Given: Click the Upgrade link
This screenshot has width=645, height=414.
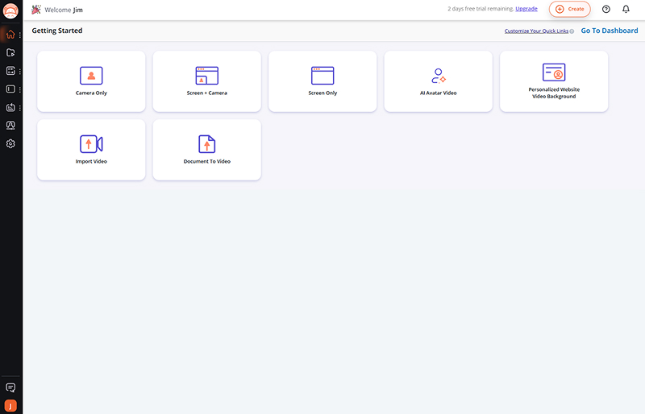Looking at the screenshot, I should [526, 9].
